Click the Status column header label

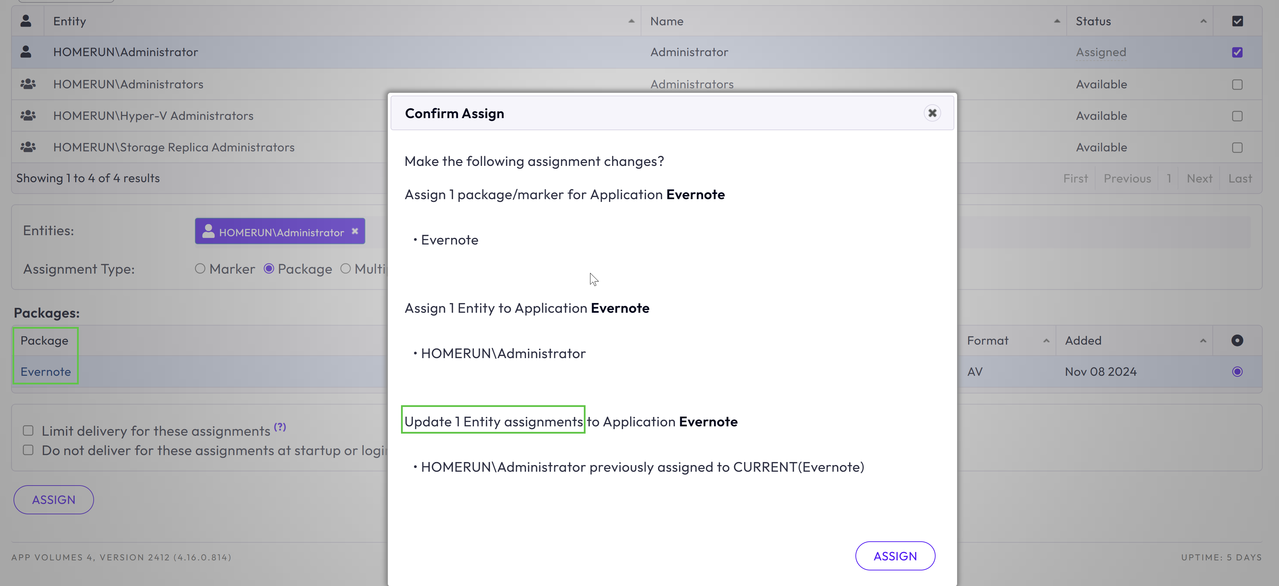pyautogui.click(x=1093, y=21)
